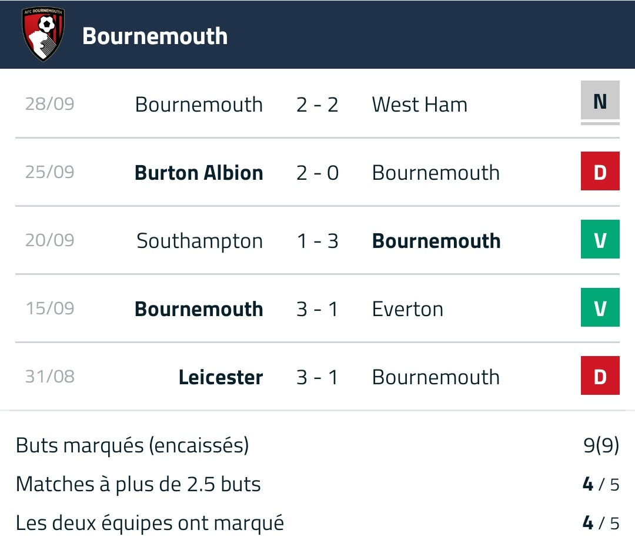
Task: Select the Southampton team name
Action: click(x=199, y=241)
